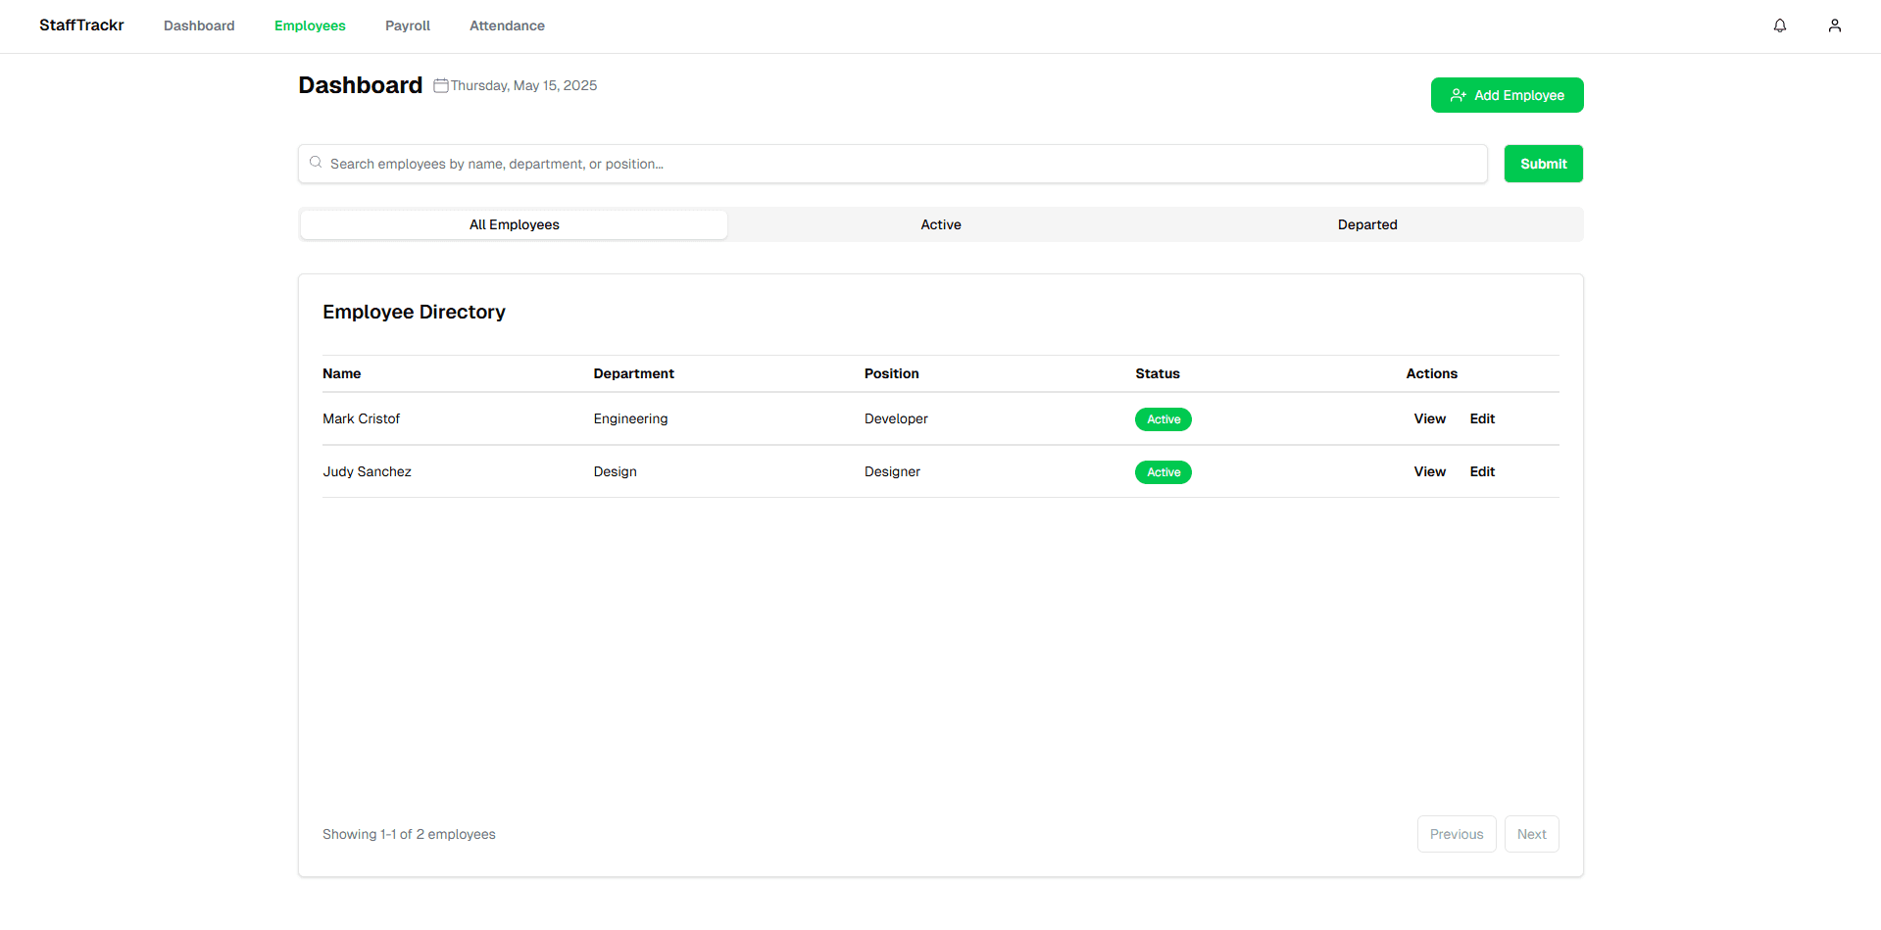Click the calendar icon beside the date
This screenshot has width=1881, height=930.
[441, 86]
